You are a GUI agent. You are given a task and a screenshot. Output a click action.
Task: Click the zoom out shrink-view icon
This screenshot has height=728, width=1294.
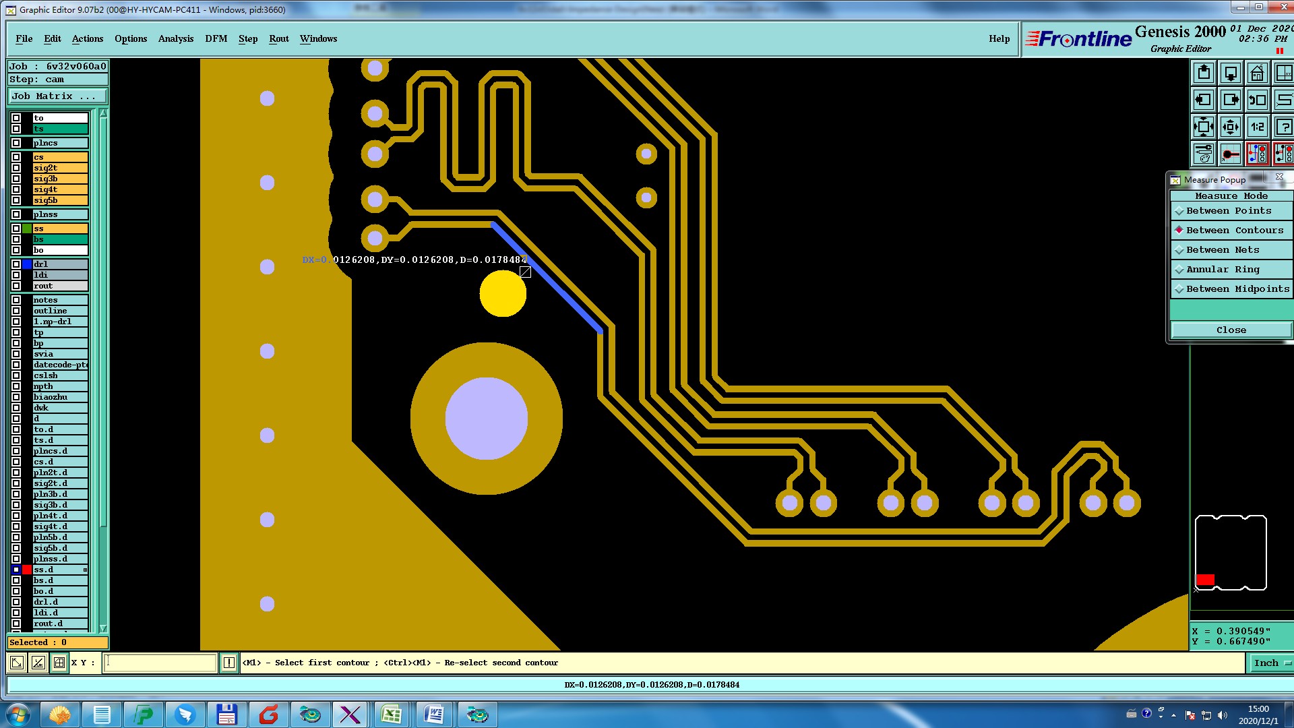(1231, 127)
